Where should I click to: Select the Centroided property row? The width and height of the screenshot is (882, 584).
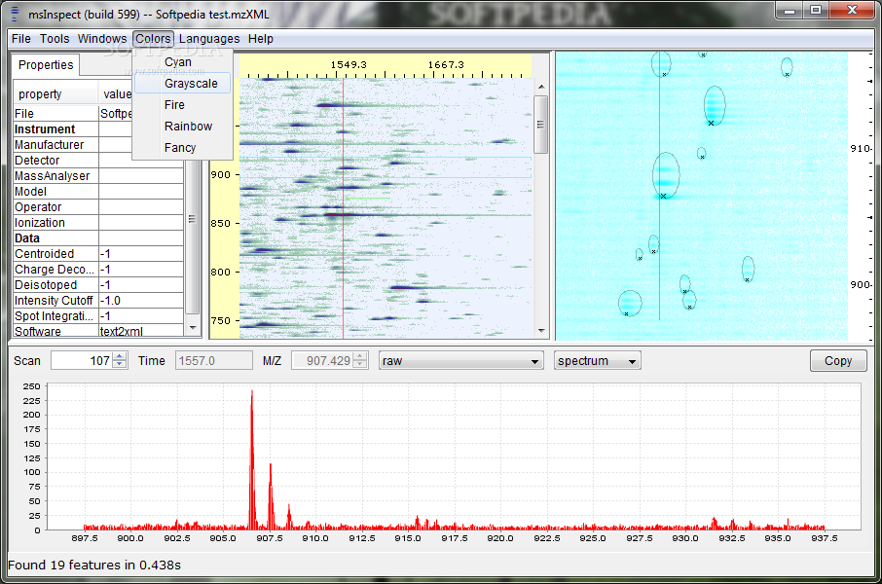click(x=98, y=254)
